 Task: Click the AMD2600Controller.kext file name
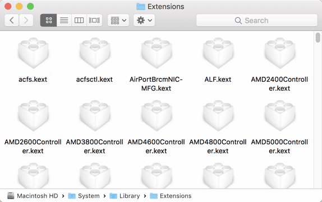click(x=33, y=147)
